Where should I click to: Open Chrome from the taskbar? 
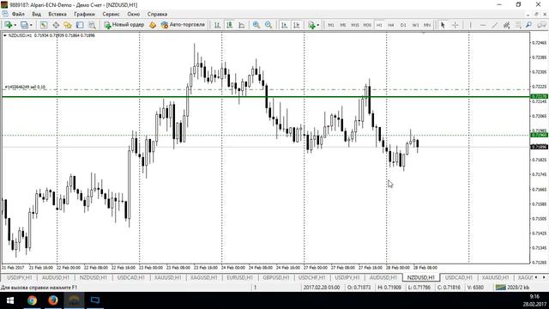click(33, 300)
